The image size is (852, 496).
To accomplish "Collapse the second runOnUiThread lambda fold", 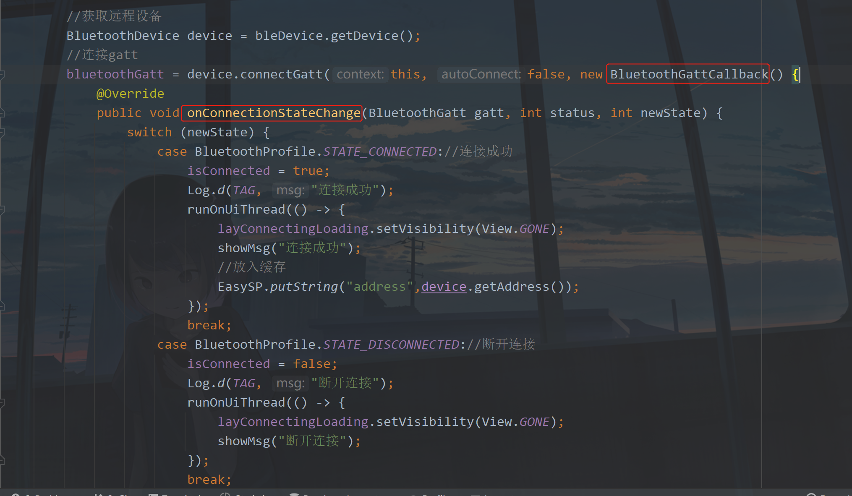I will point(2,403).
